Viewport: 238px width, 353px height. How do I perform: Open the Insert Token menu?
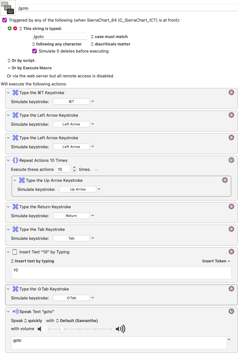click(216, 261)
